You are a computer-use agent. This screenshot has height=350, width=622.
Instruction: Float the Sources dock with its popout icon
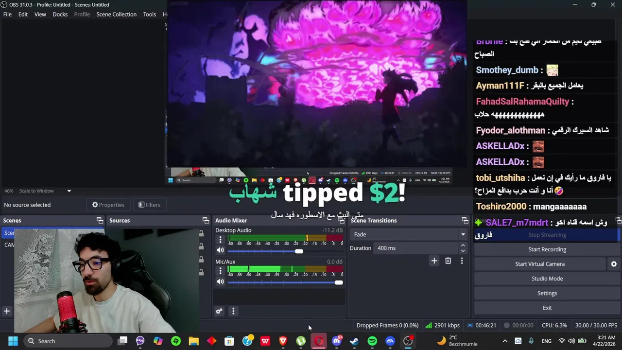tap(206, 220)
